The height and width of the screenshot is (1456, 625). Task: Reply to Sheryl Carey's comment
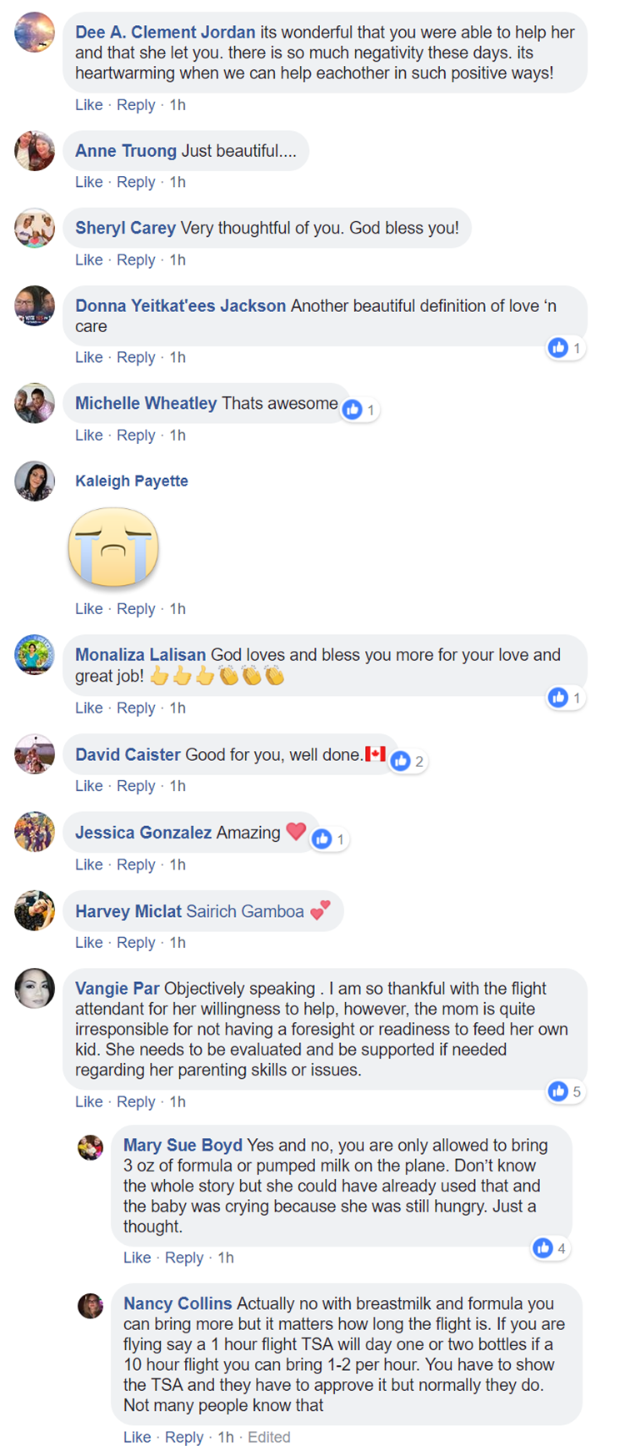[x=136, y=259]
